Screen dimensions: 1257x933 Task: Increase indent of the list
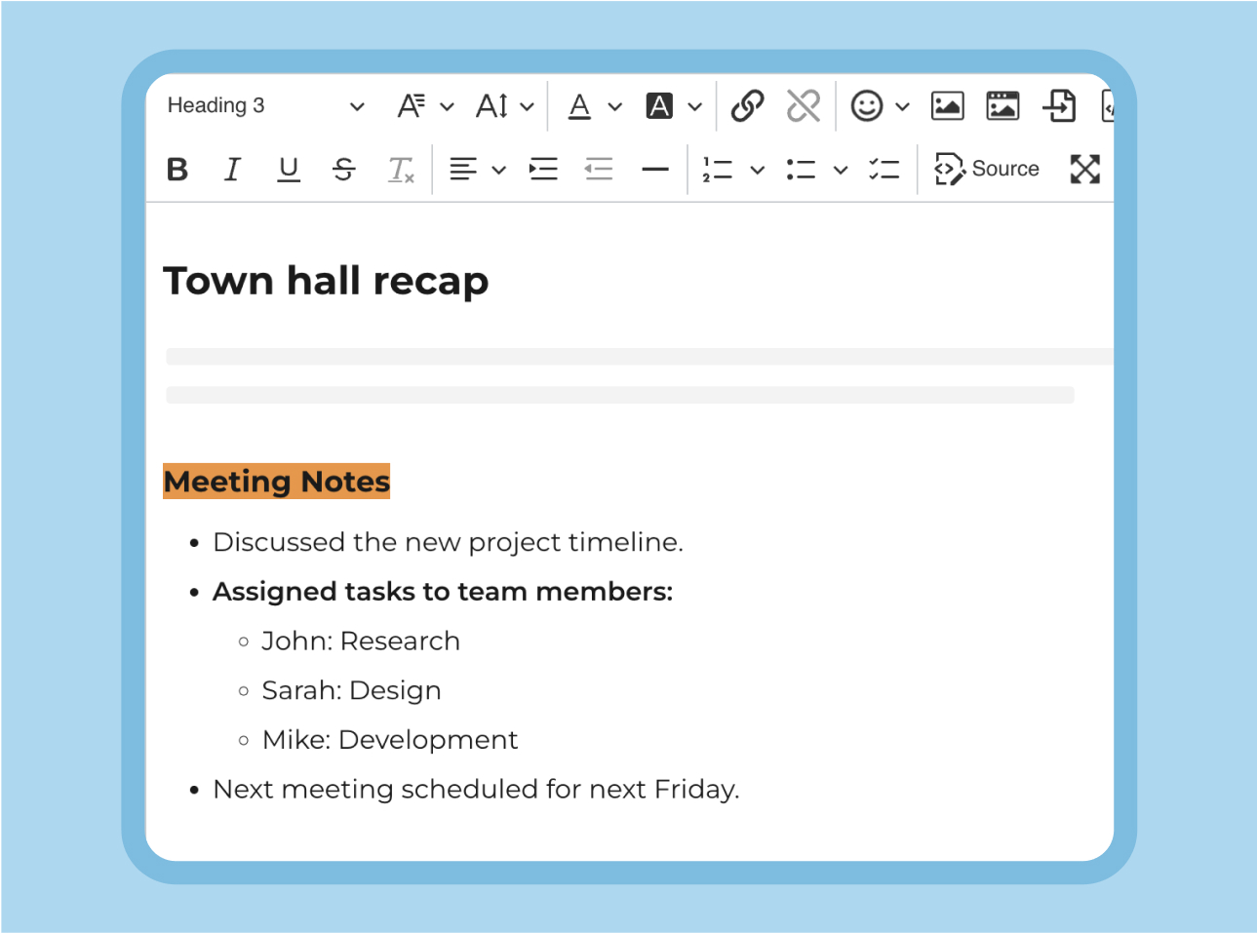coord(543,170)
